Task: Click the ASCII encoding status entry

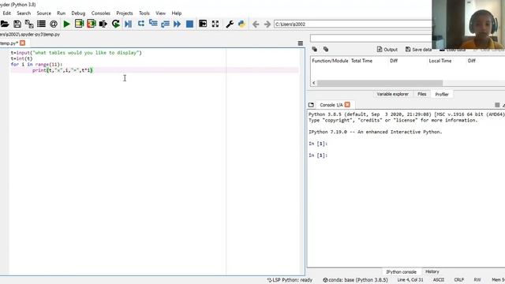Action: click(x=439, y=280)
